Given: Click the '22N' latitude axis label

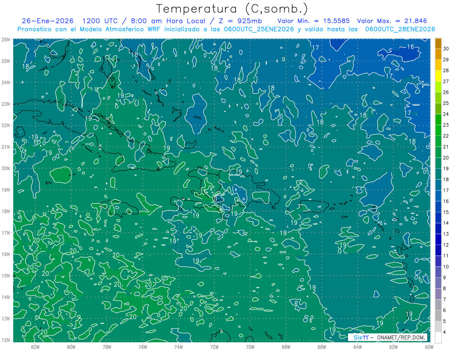Looking at the screenshot, I should click(x=5, y=125).
